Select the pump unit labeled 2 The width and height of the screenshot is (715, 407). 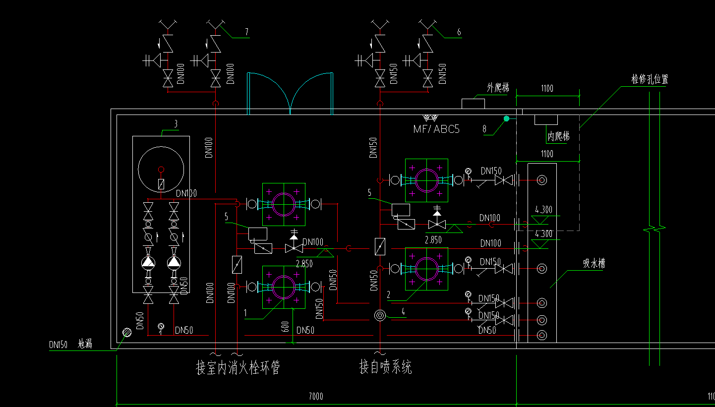point(426,268)
